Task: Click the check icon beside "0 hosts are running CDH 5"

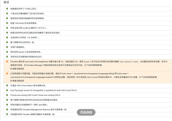Action: (x=7, y=95)
